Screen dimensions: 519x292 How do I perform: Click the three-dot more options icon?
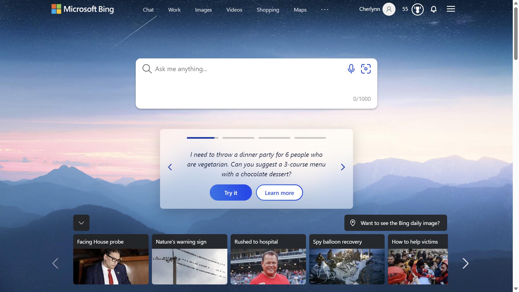pos(324,9)
